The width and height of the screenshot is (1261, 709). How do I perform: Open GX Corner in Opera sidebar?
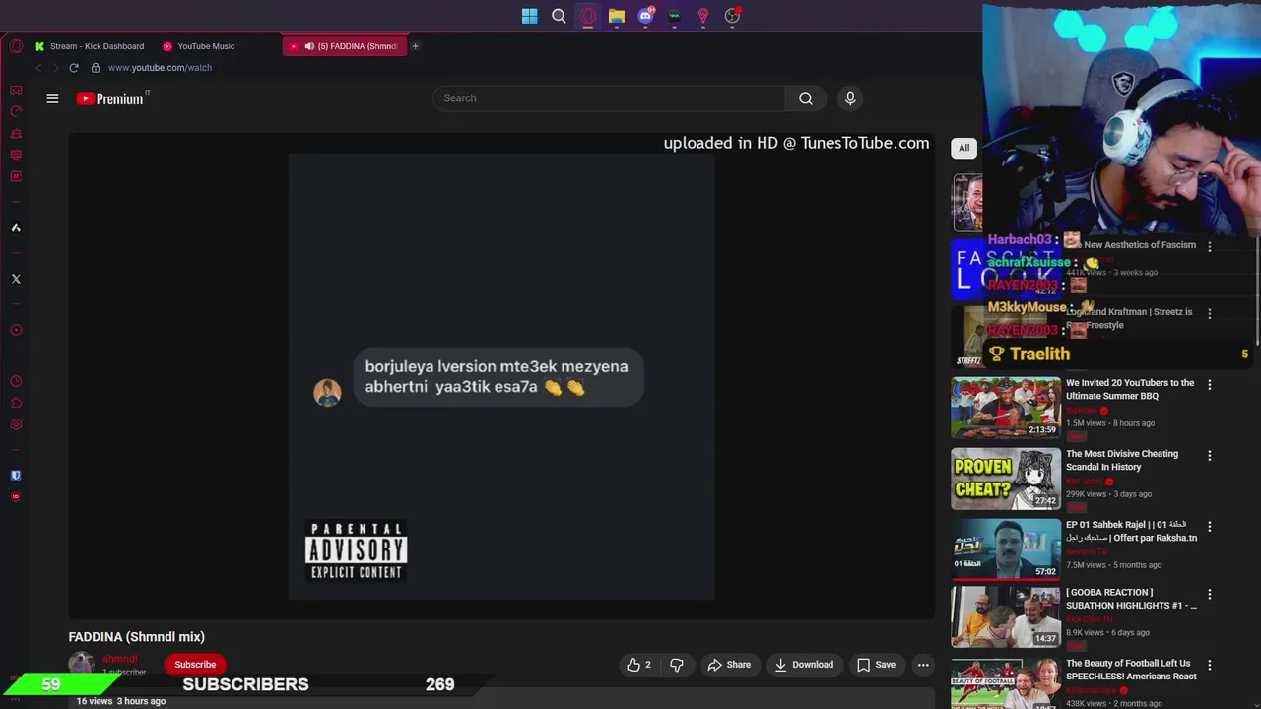click(16, 90)
